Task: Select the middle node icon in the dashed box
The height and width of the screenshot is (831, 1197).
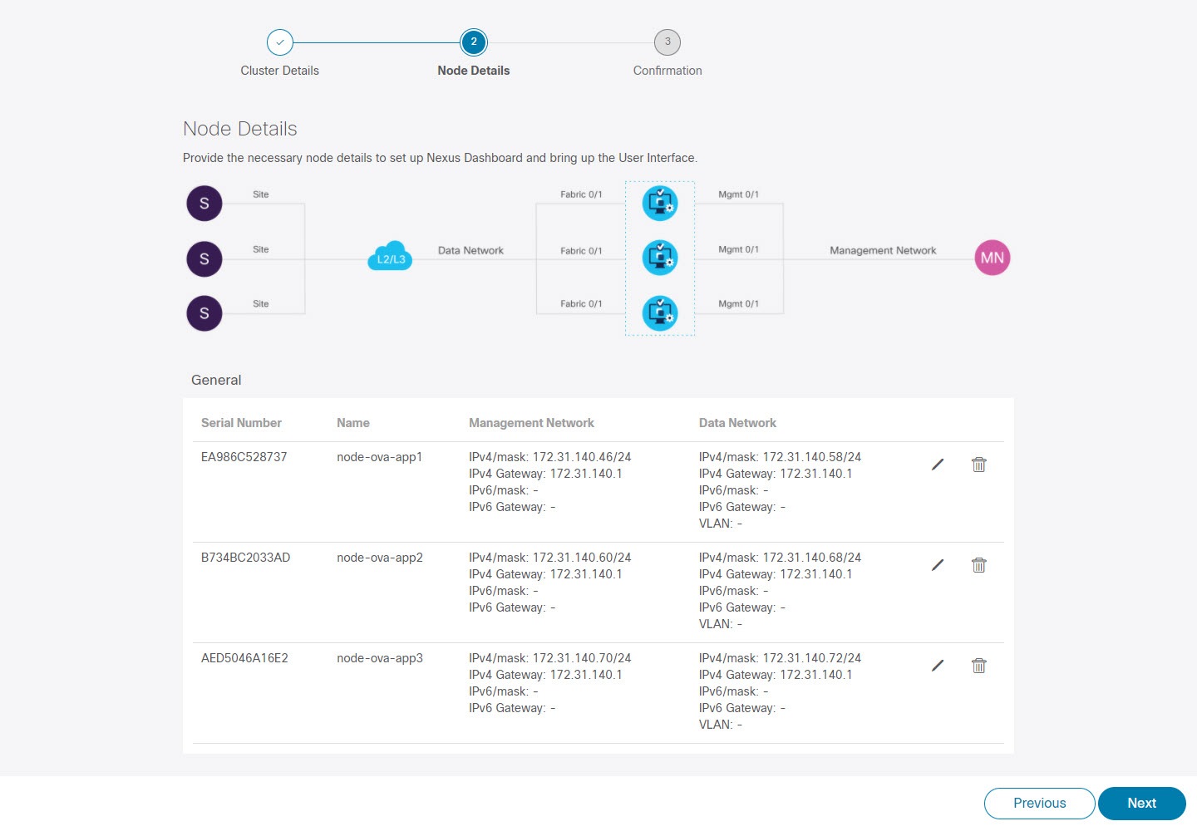Action: pos(659,258)
